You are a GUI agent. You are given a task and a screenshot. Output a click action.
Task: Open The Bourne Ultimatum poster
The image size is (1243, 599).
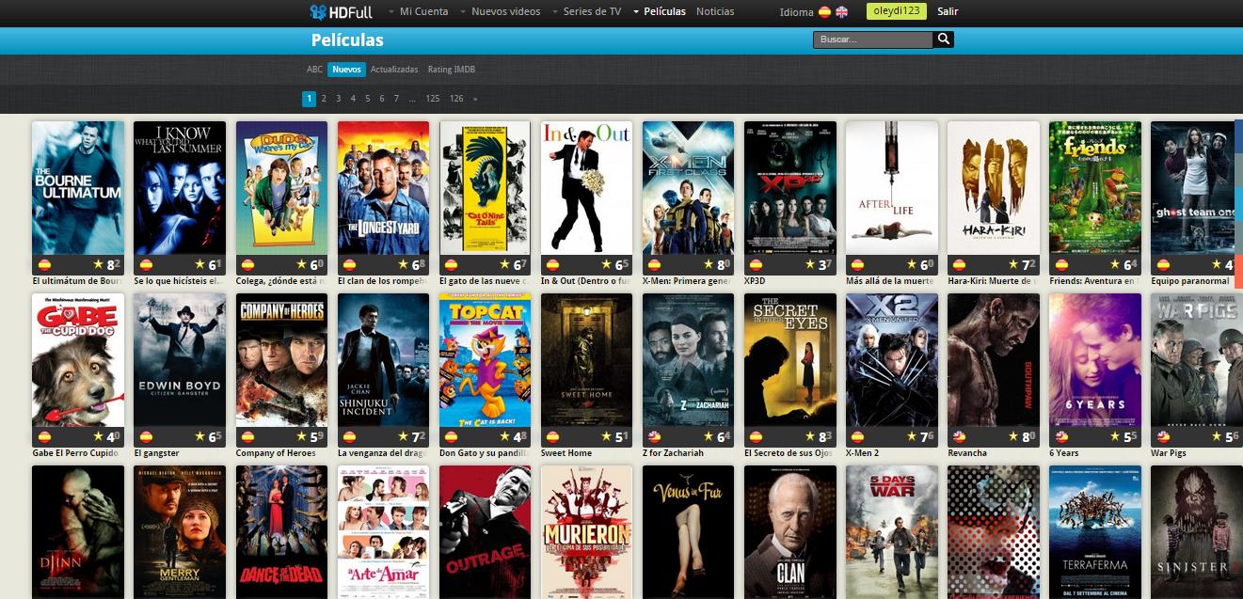(78, 188)
